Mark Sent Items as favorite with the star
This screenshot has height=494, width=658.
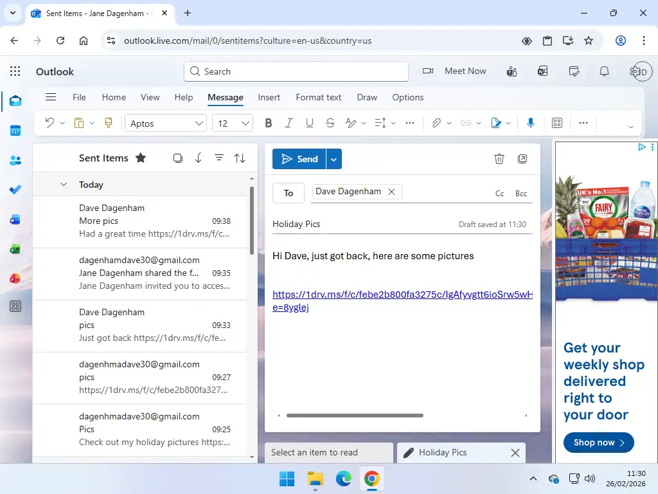click(x=141, y=157)
